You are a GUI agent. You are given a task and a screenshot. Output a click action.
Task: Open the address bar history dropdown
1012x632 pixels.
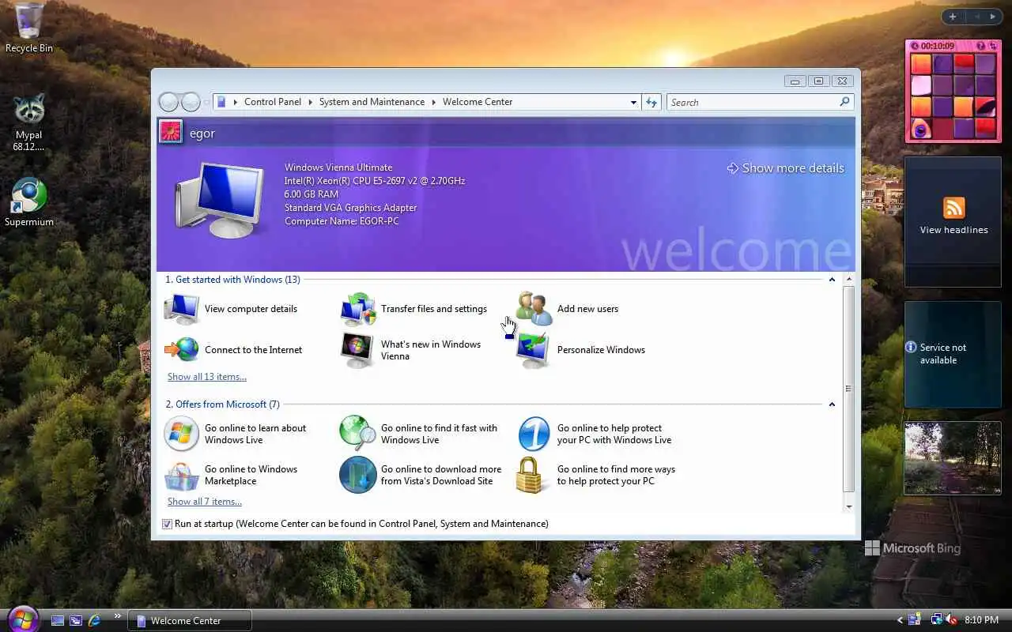point(633,102)
